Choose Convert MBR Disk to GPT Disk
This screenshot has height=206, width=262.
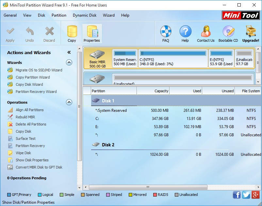tap(39, 167)
